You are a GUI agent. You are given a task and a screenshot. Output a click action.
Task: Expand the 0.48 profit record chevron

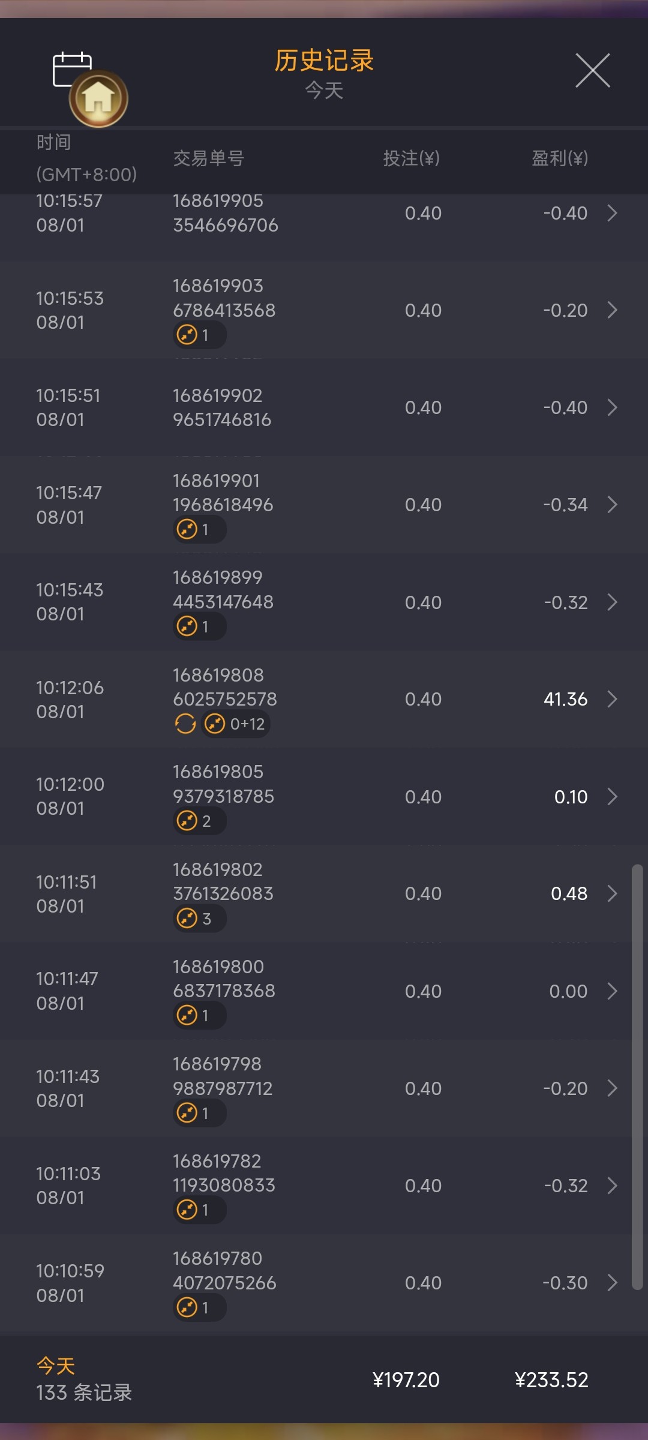pyautogui.click(x=612, y=893)
